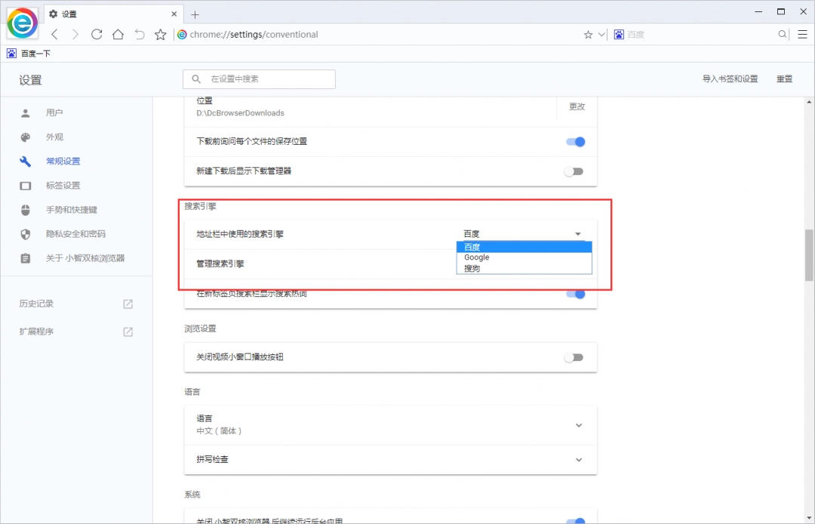
Task: Expand the 语言 language section
Action: (x=579, y=424)
